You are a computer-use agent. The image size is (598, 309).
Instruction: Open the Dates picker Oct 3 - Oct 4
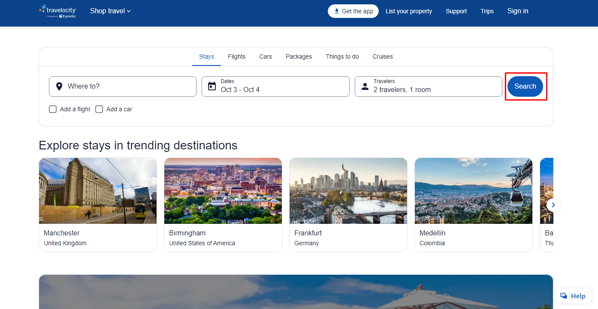pyautogui.click(x=275, y=86)
